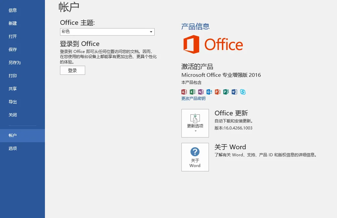
Task: Click the Publisher app icon
Action: [226, 92]
